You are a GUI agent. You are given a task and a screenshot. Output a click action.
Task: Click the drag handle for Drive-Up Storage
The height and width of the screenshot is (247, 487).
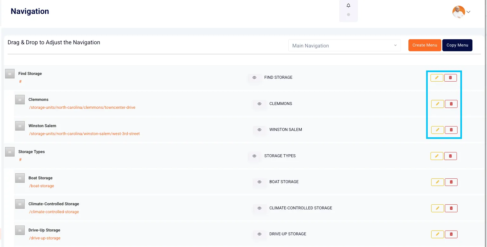click(20, 230)
